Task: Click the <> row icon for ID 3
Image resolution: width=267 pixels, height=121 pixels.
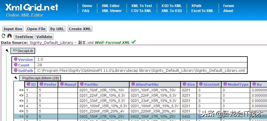Action: point(21,101)
